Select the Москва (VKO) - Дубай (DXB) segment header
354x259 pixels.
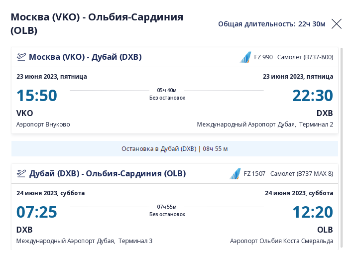85,57
